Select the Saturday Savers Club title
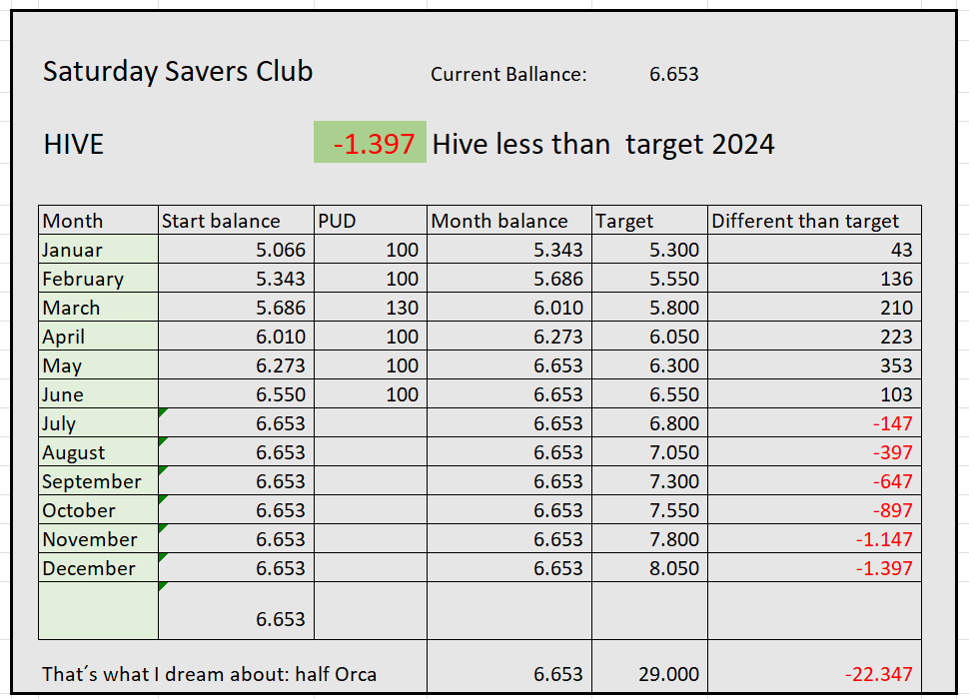Image resolution: width=969 pixels, height=699 pixels. 178,72
